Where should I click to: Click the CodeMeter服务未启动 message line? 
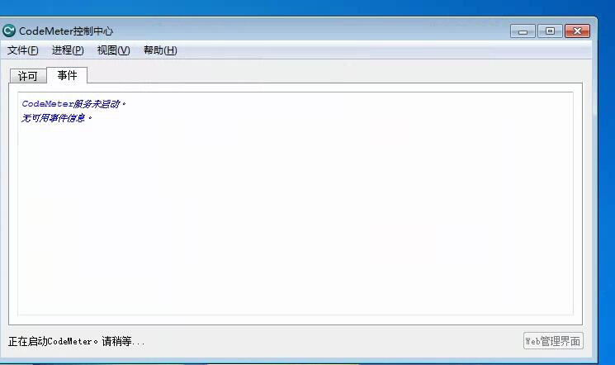point(73,104)
